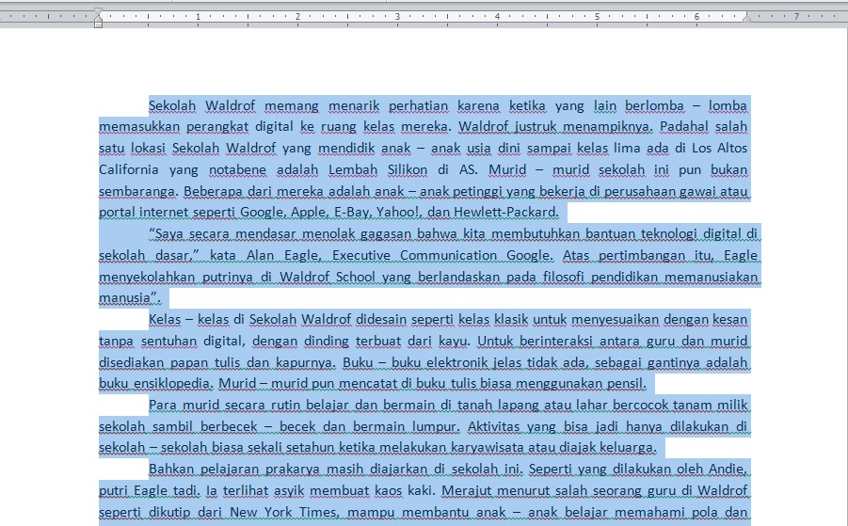Click the word "kapurnya"
The height and width of the screenshot is (526, 848).
(305, 362)
